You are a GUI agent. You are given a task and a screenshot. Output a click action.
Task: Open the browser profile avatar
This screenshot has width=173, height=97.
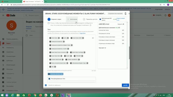point(168,5)
